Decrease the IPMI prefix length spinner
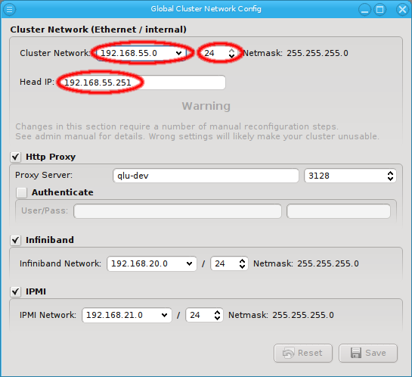 pyautogui.click(x=217, y=318)
